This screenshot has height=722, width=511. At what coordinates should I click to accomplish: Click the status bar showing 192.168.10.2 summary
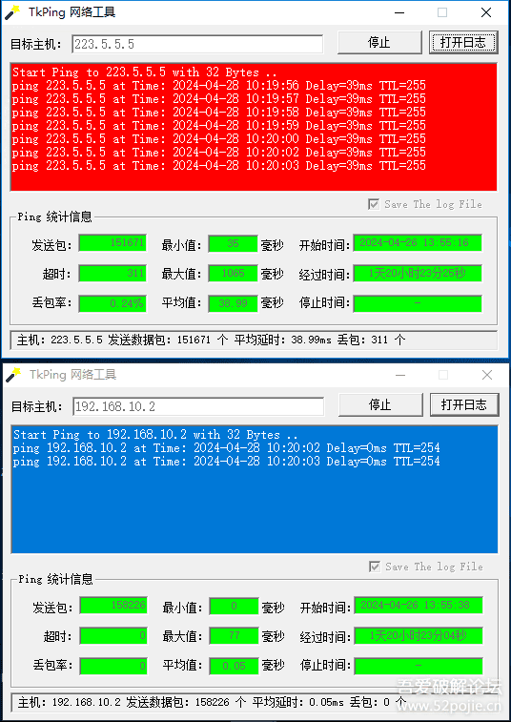tap(255, 702)
